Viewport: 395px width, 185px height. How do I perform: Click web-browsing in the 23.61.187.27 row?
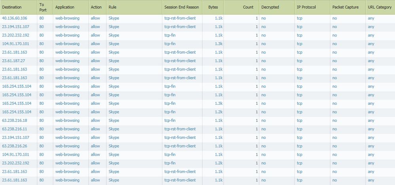pyautogui.click(x=67, y=61)
